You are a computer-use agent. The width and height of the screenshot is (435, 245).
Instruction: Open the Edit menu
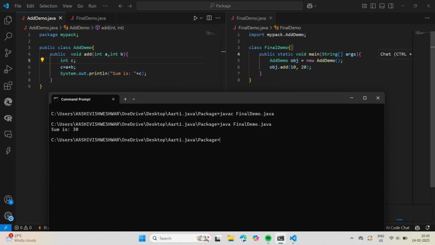click(30, 6)
